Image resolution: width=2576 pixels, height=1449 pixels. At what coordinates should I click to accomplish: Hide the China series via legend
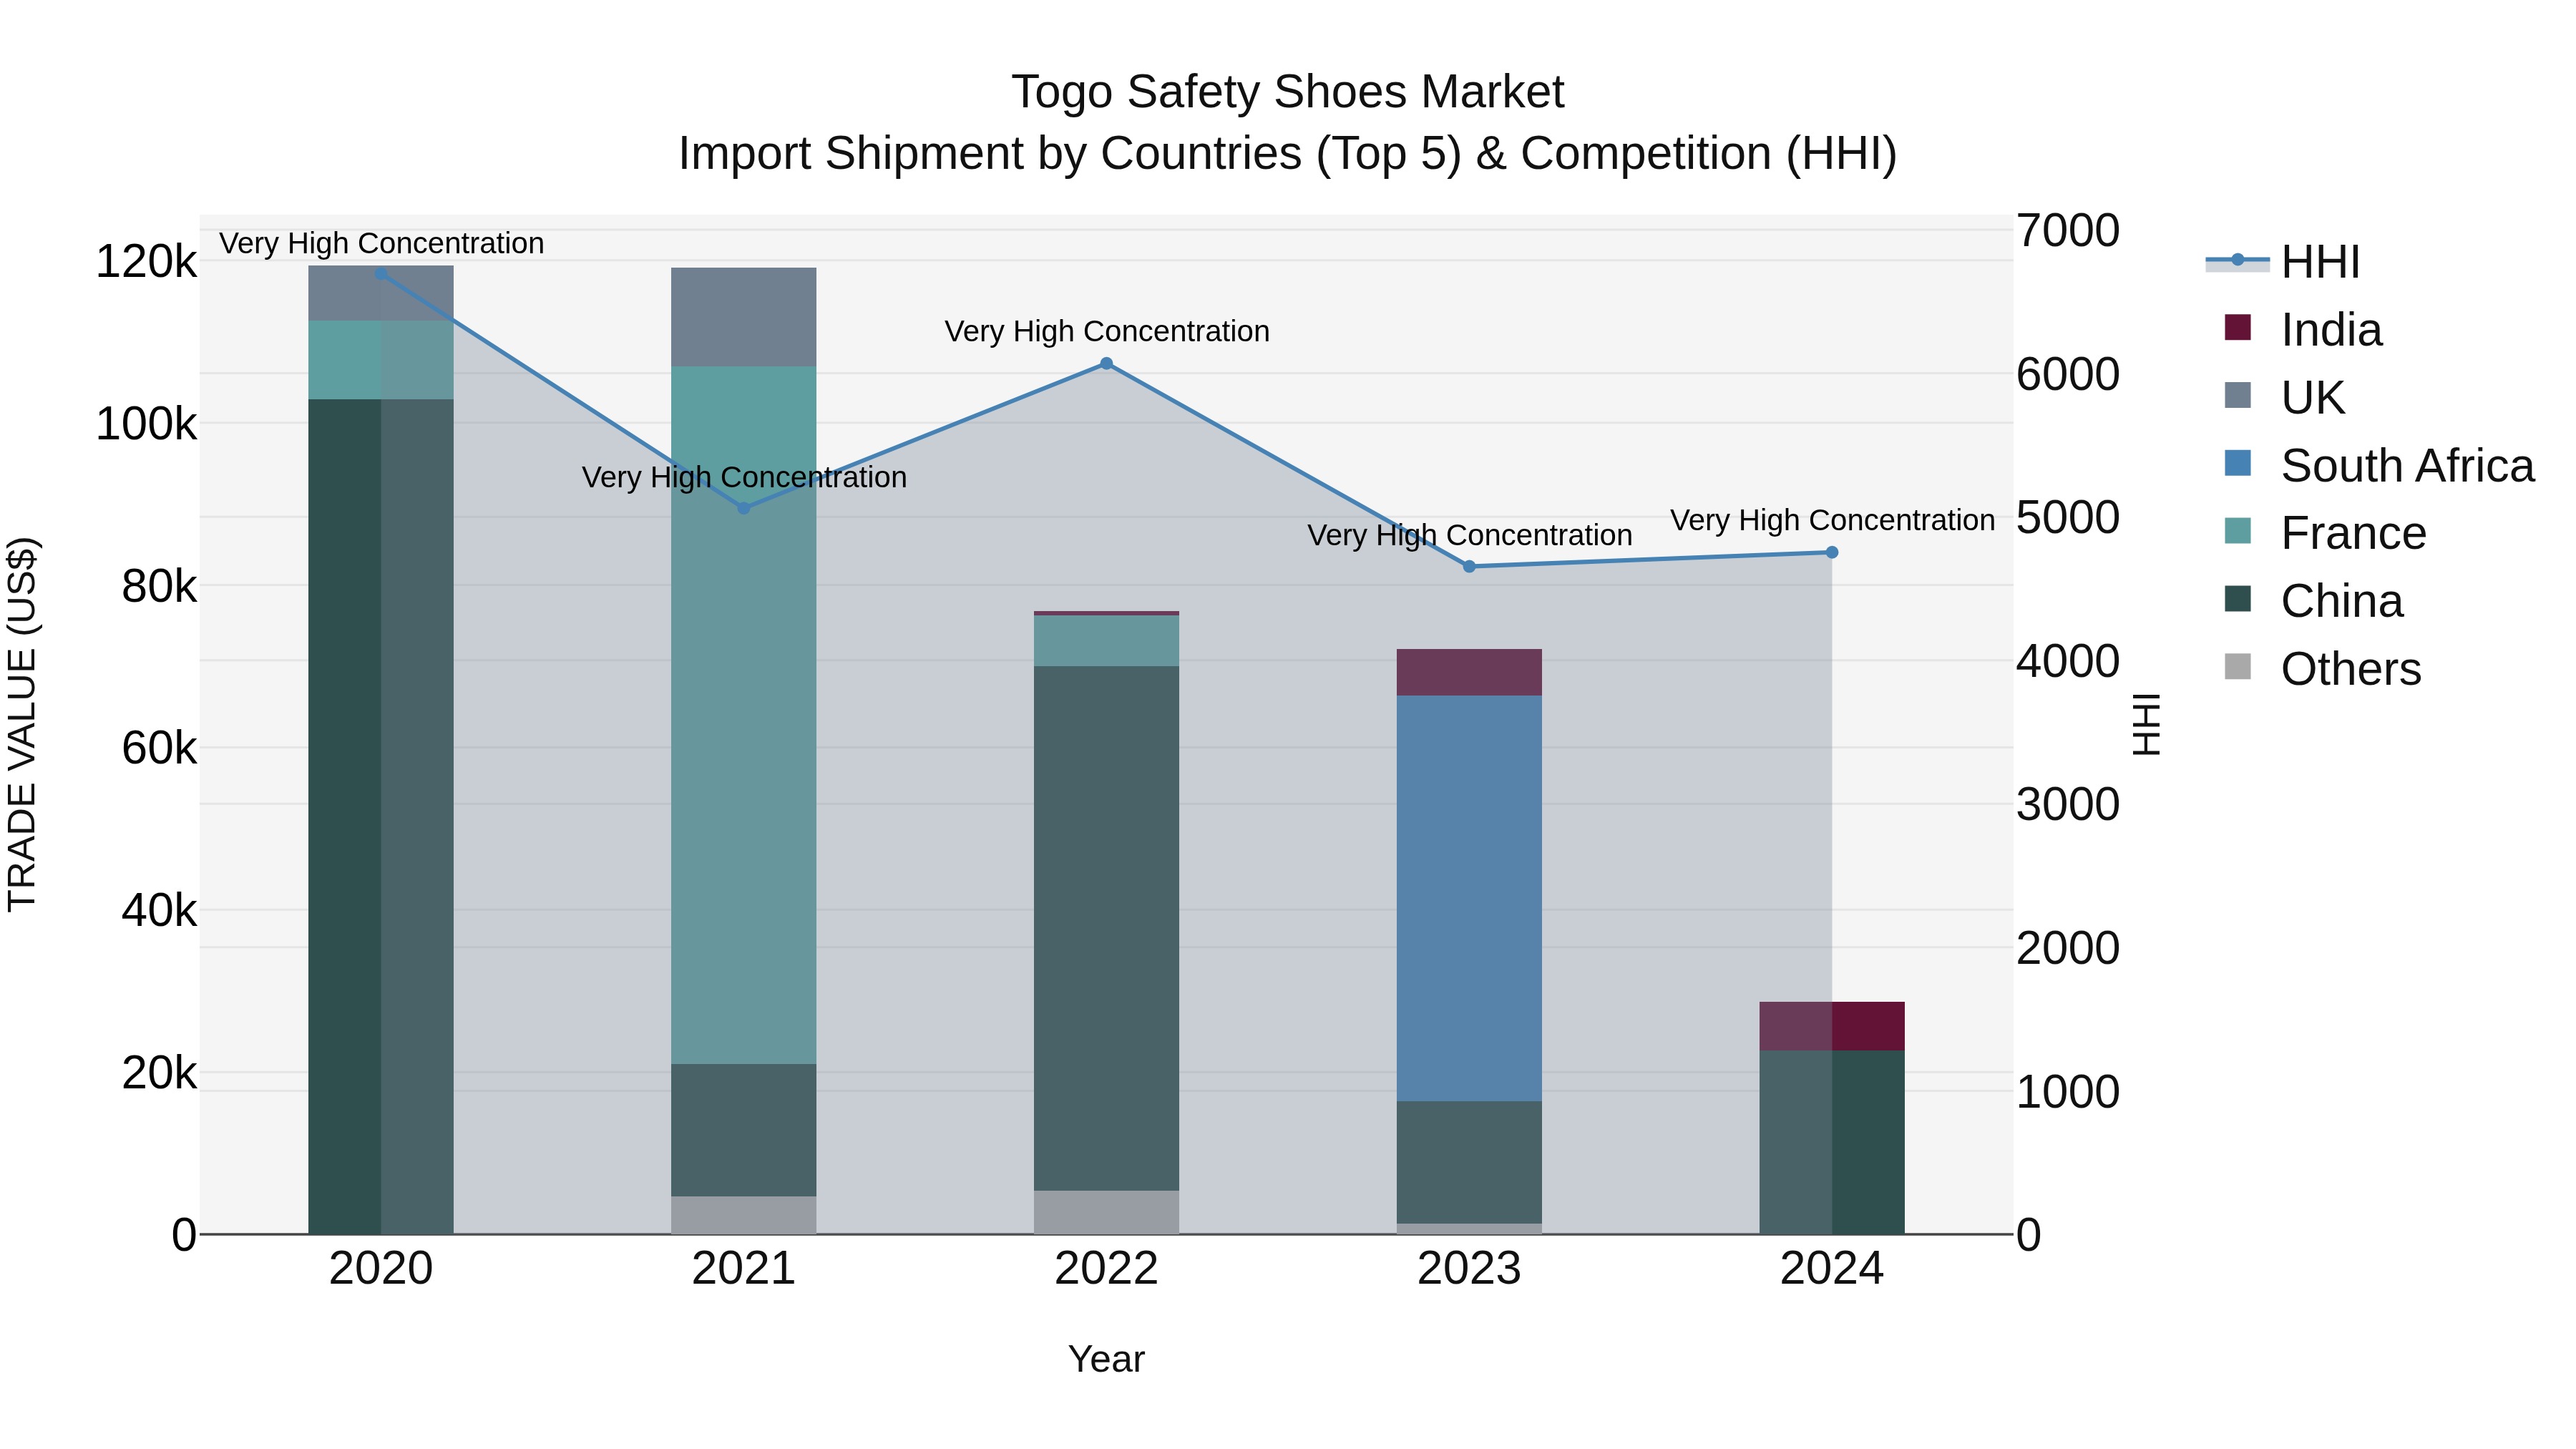pyautogui.click(x=2314, y=601)
